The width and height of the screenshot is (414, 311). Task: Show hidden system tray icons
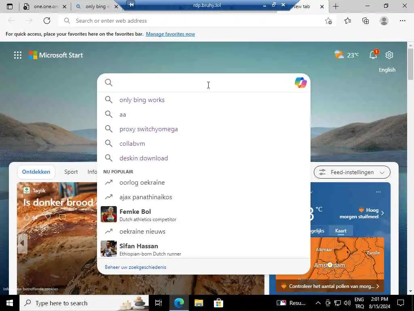point(318,303)
